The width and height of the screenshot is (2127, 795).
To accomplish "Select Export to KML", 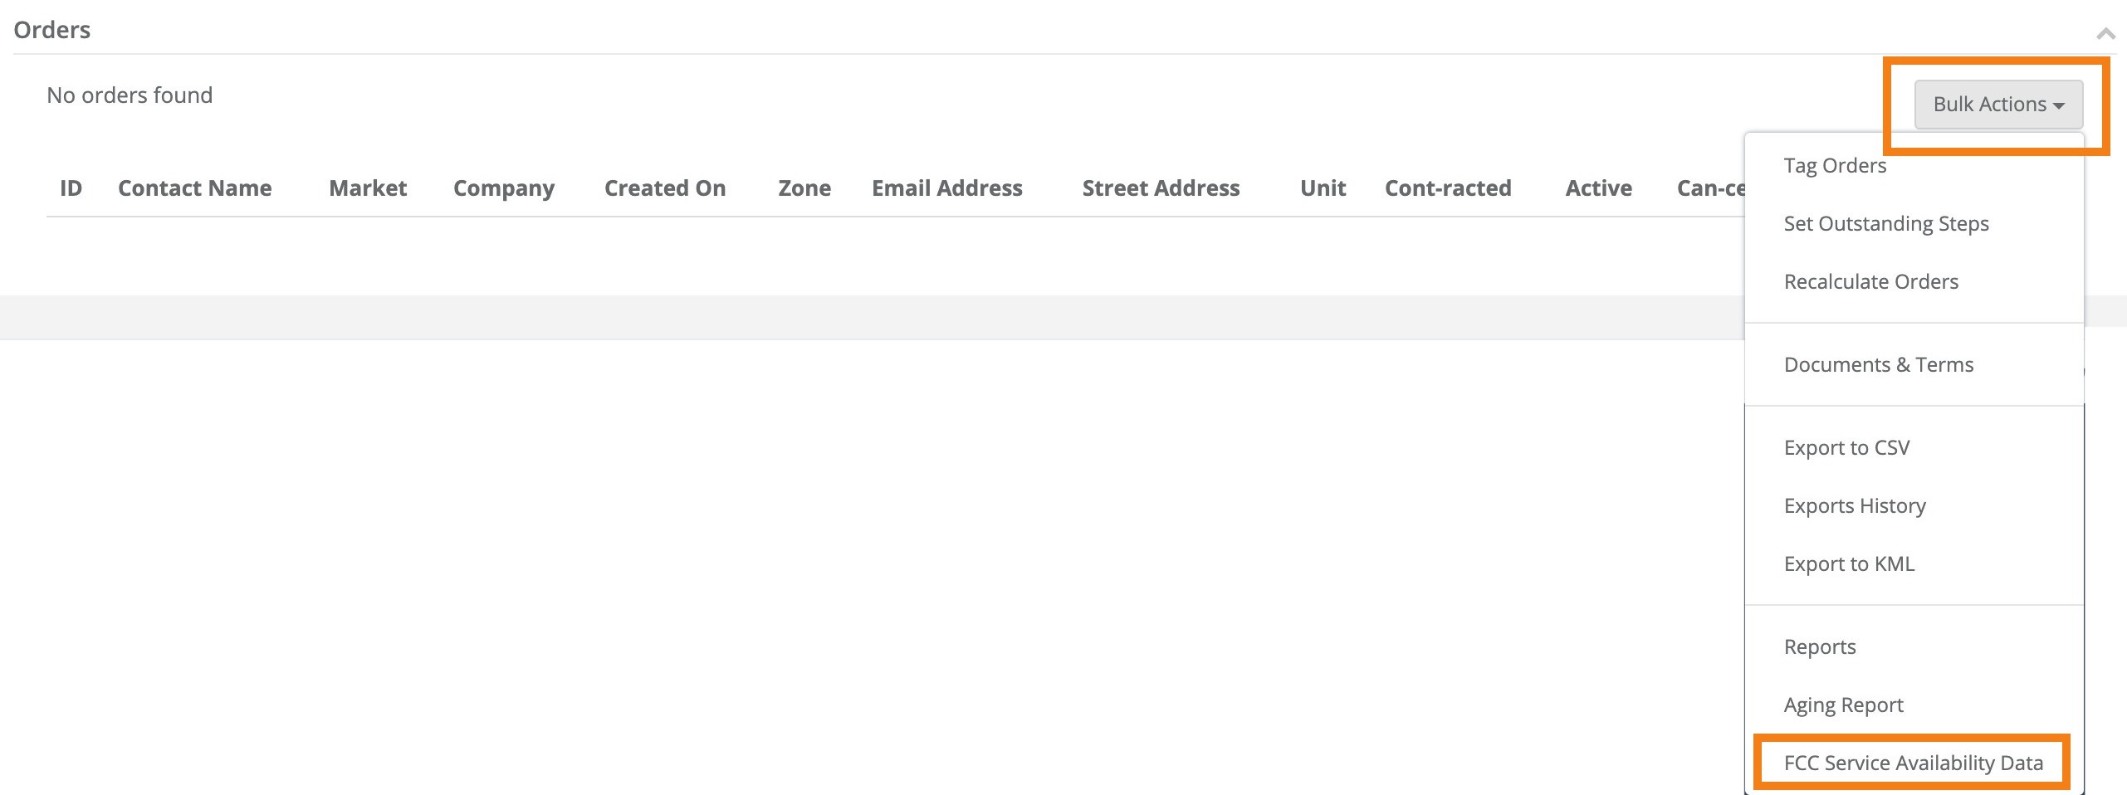I will pos(1850,563).
